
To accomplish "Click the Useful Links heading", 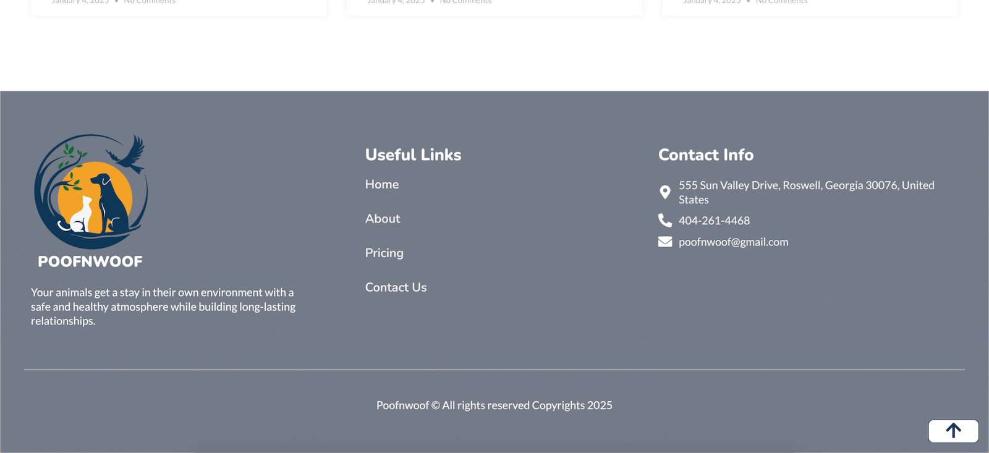I will pos(414,155).
